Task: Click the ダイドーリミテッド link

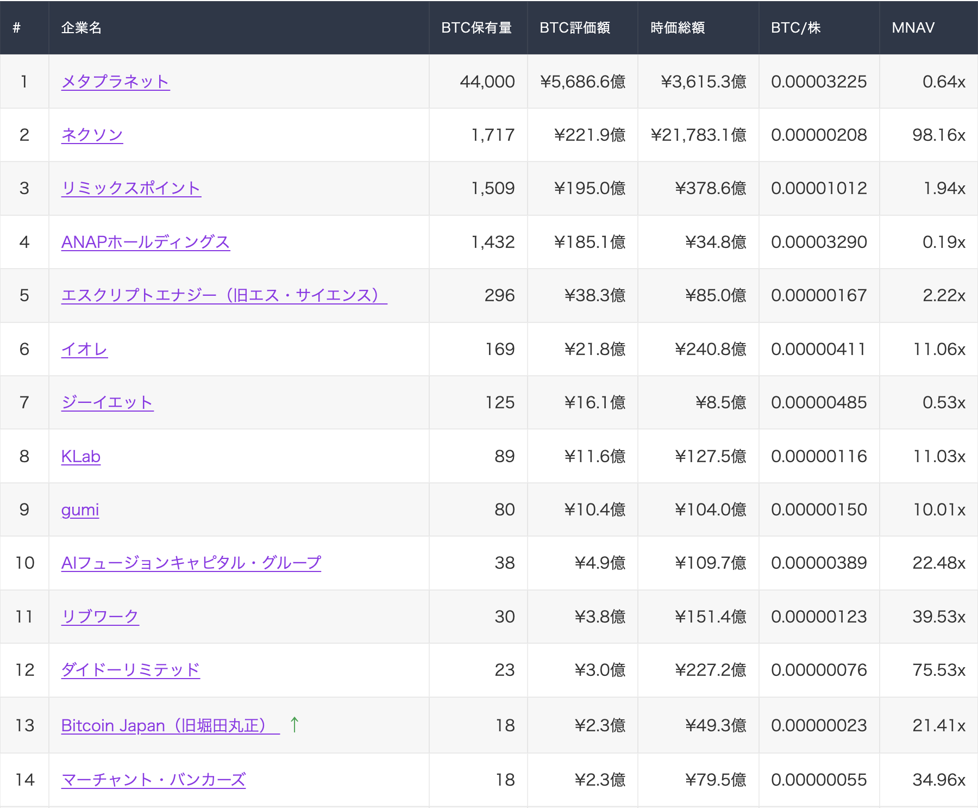Action: tap(130, 670)
